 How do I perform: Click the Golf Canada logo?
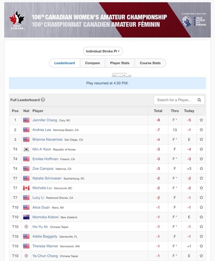[x=17, y=20]
